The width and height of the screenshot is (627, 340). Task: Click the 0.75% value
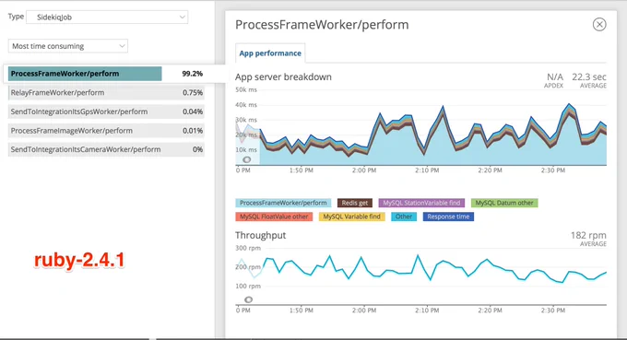pyautogui.click(x=193, y=93)
